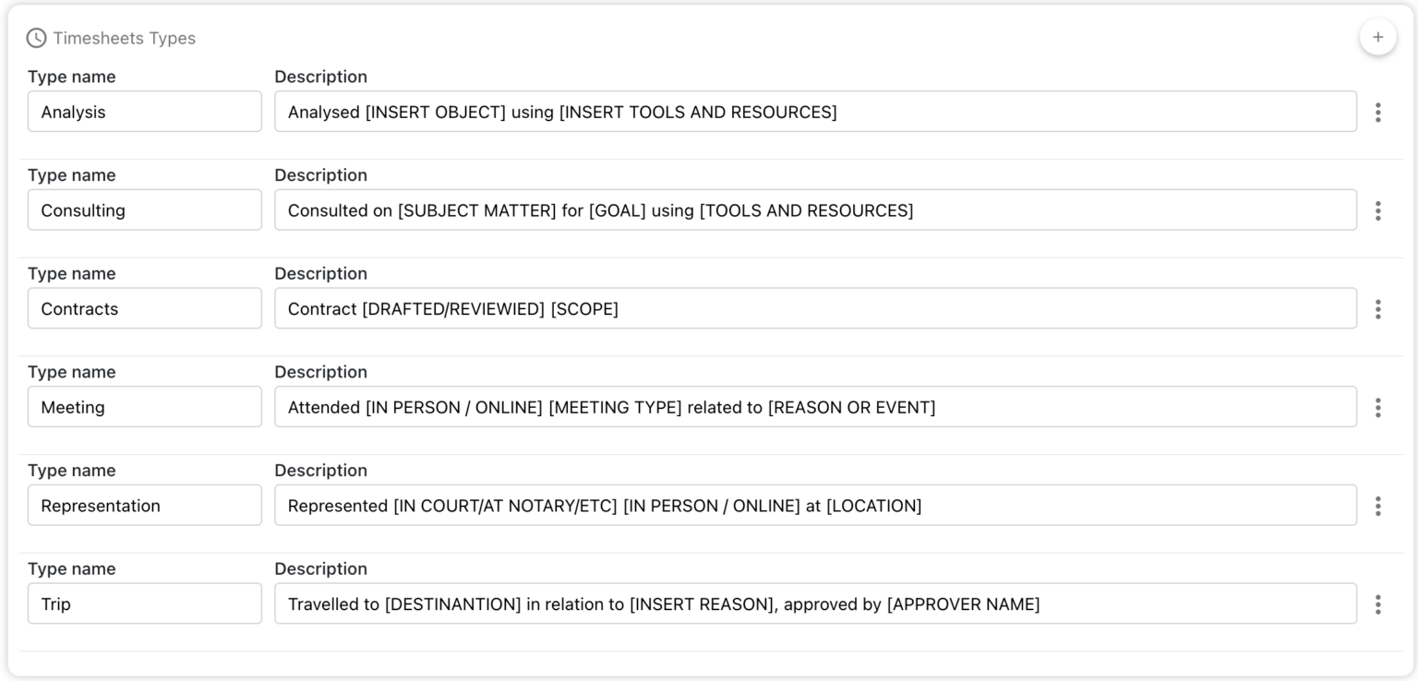
Task: Click the Contracts description field
Action: pyautogui.click(x=816, y=308)
